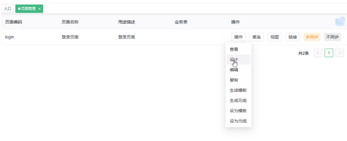Click the 寄连 button
This screenshot has height=141, width=347.
257,37
